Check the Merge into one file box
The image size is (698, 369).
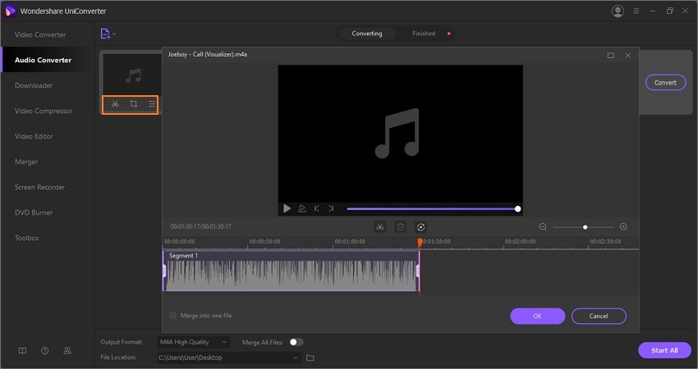173,315
